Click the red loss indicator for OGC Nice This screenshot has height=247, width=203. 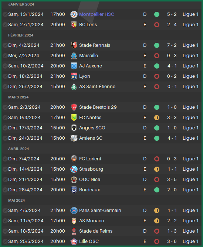pos(157,180)
